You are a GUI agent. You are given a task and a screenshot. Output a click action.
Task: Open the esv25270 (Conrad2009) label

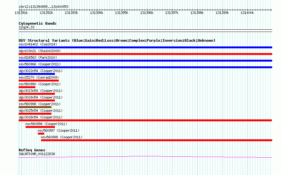39,77
